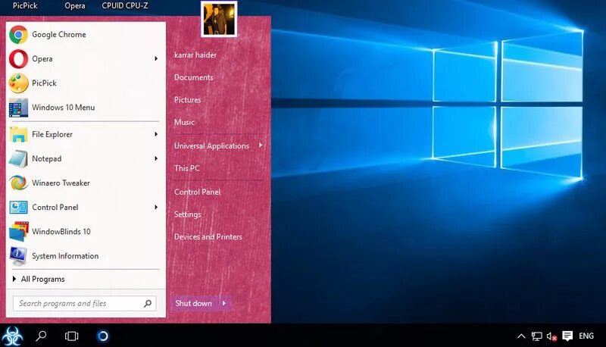The width and height of the screenshot is (606, 347).
Task: Open Universal Applications menu item
Action: [211, 145]
